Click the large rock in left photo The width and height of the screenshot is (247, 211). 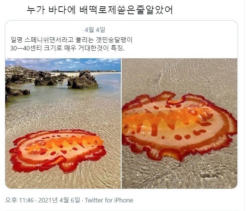click(83, 80)
